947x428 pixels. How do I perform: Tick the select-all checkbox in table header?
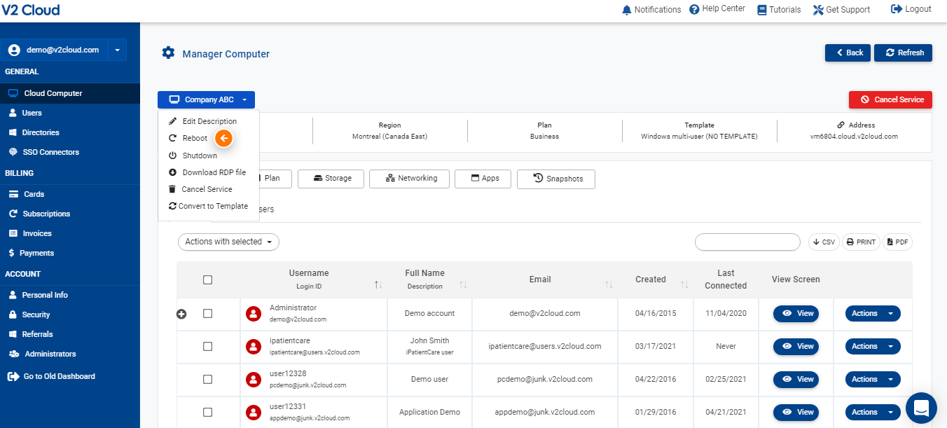pos(207,279)
